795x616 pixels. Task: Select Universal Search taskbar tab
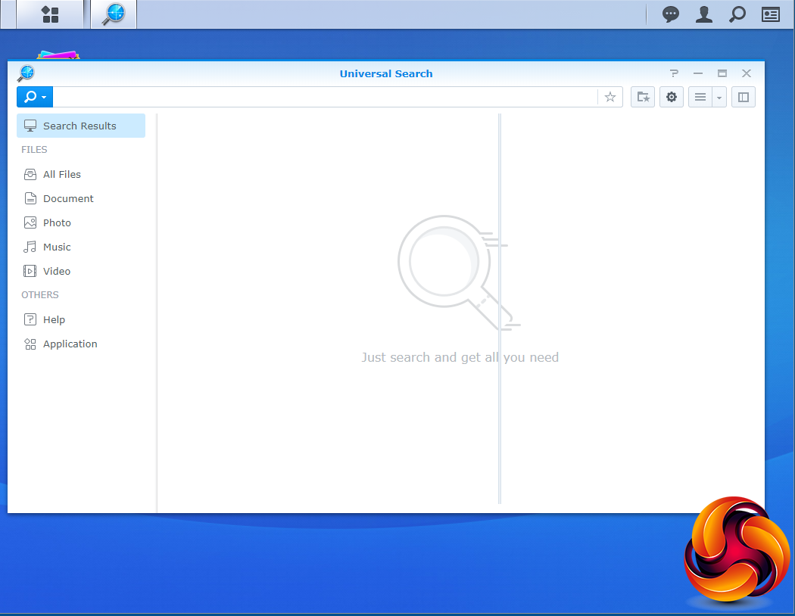pyautogui.click(x=114, y=14)
